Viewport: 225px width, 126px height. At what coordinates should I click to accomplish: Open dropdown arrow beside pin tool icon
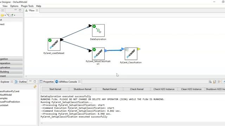coord(14,15)
